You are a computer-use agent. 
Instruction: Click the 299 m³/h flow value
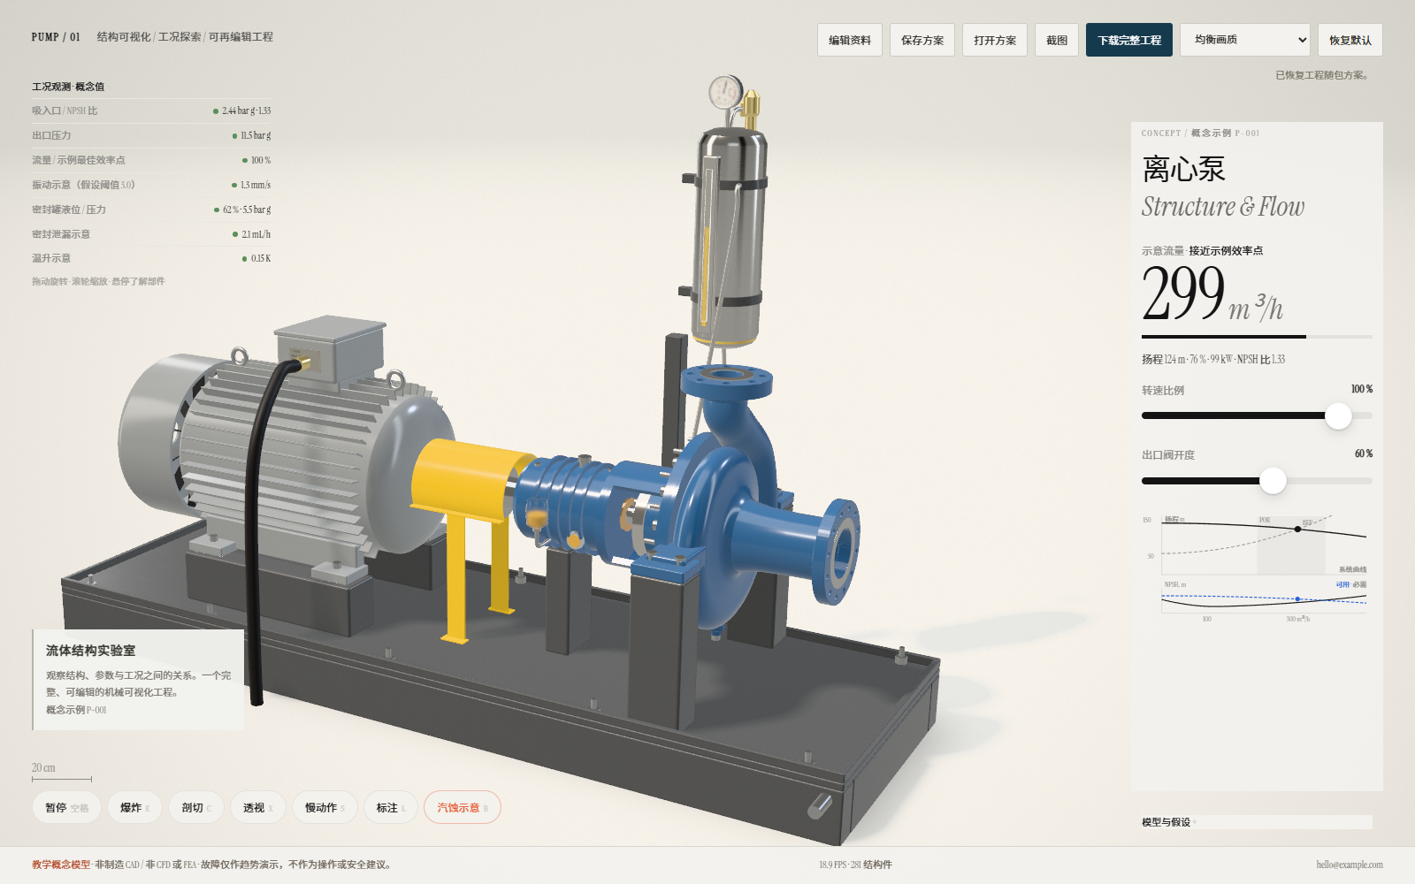[x=1212, y=294]
